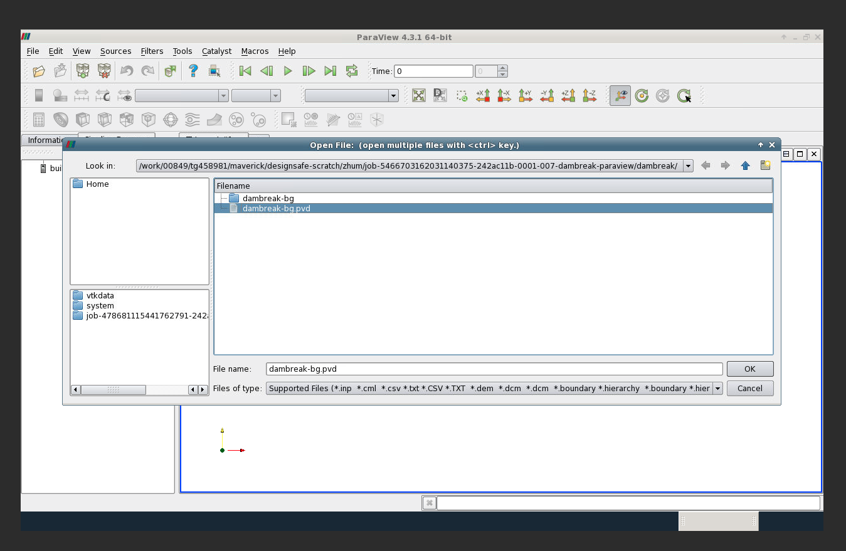
Task: Click the File name input field
Action: click(494, 369)
